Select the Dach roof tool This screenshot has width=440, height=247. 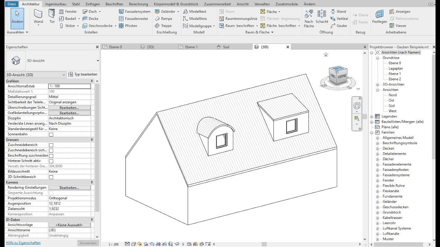point(91,11)
